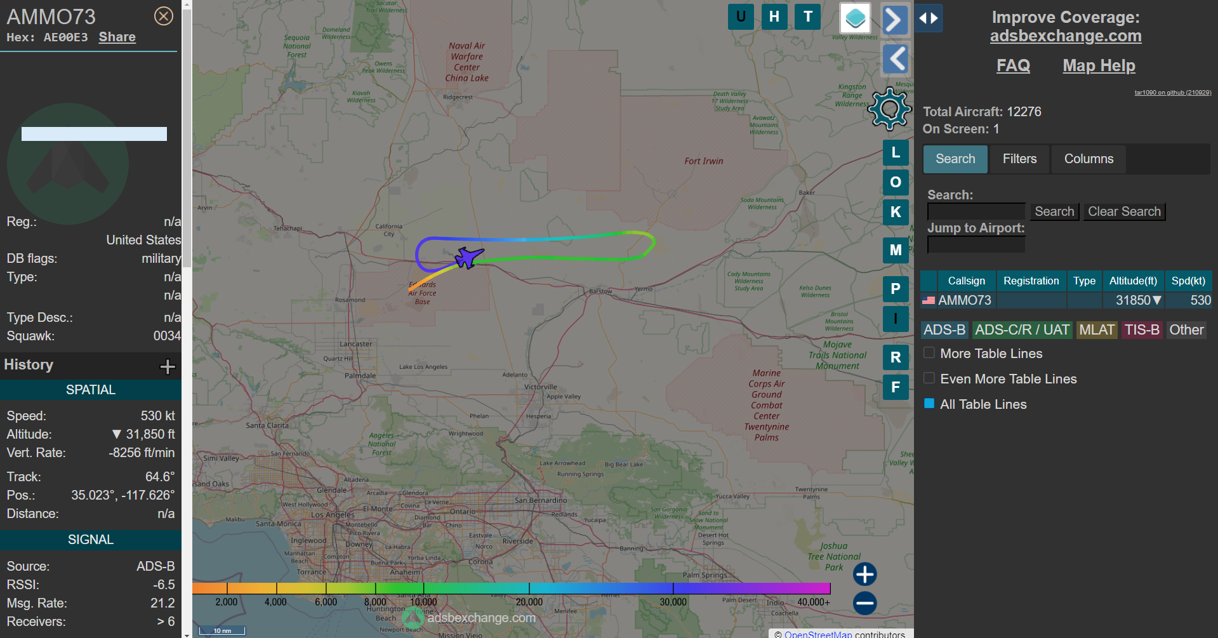Toggle the I map button
The height and width of the screenshot is (638, 1218).
tap(896, 319)
